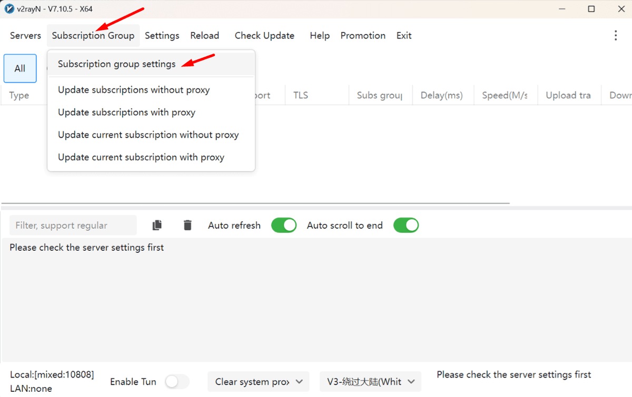Choose Subscription group settings

coord(151,64)
